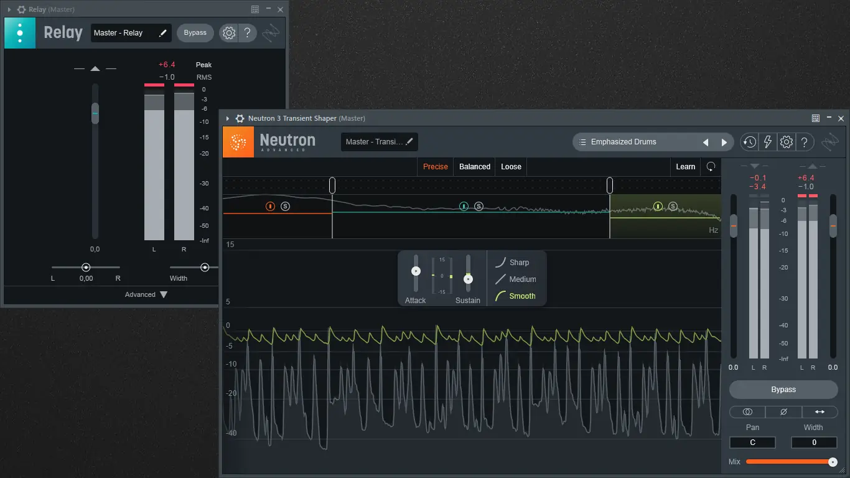This screenshot has width=850, height=478.
Task: Open Neutron help question mark
Action: click(805, 142)
